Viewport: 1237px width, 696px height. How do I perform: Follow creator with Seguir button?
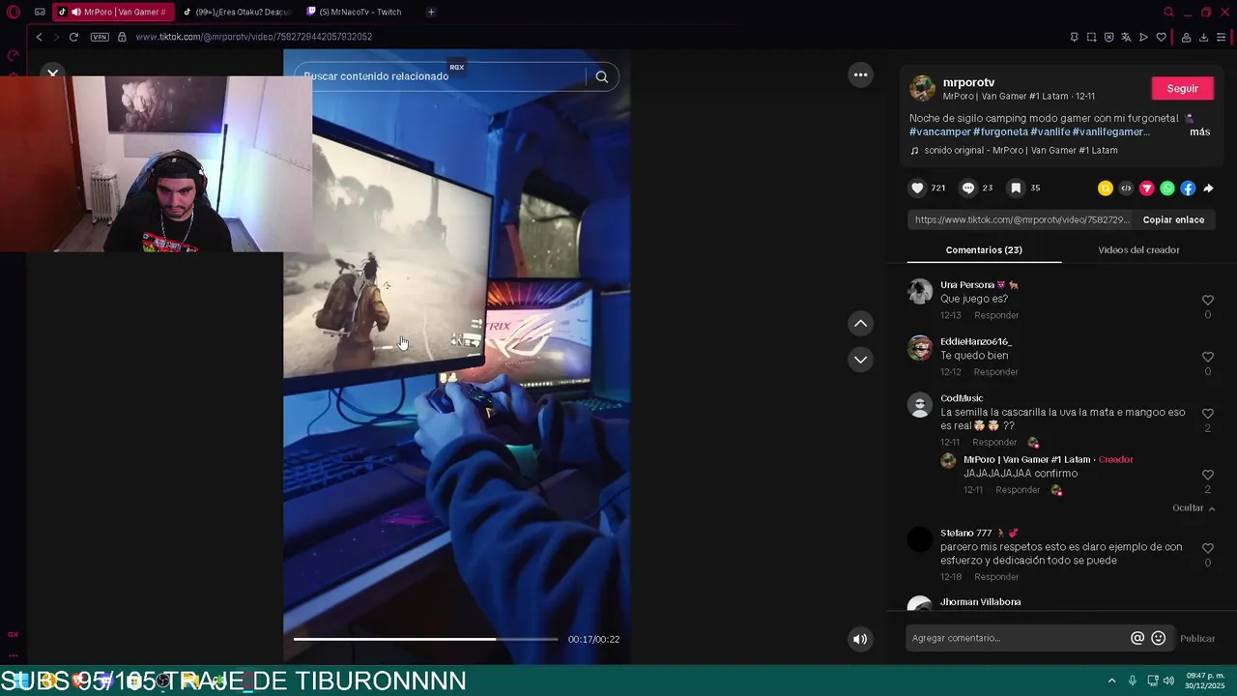1182,88
